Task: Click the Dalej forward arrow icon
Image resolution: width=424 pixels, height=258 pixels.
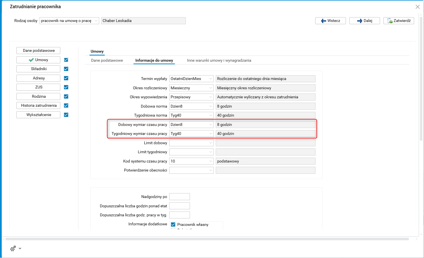Action: 359,21
